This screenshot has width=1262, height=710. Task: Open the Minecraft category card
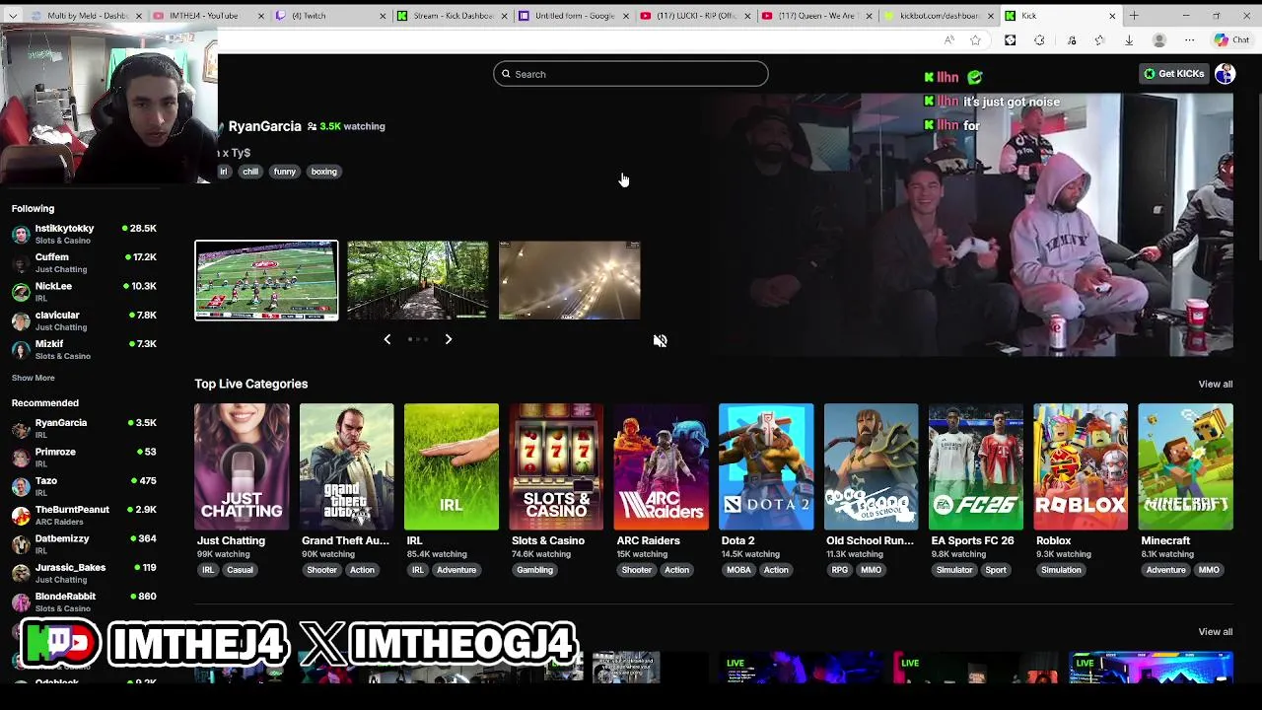[1185, 466]
